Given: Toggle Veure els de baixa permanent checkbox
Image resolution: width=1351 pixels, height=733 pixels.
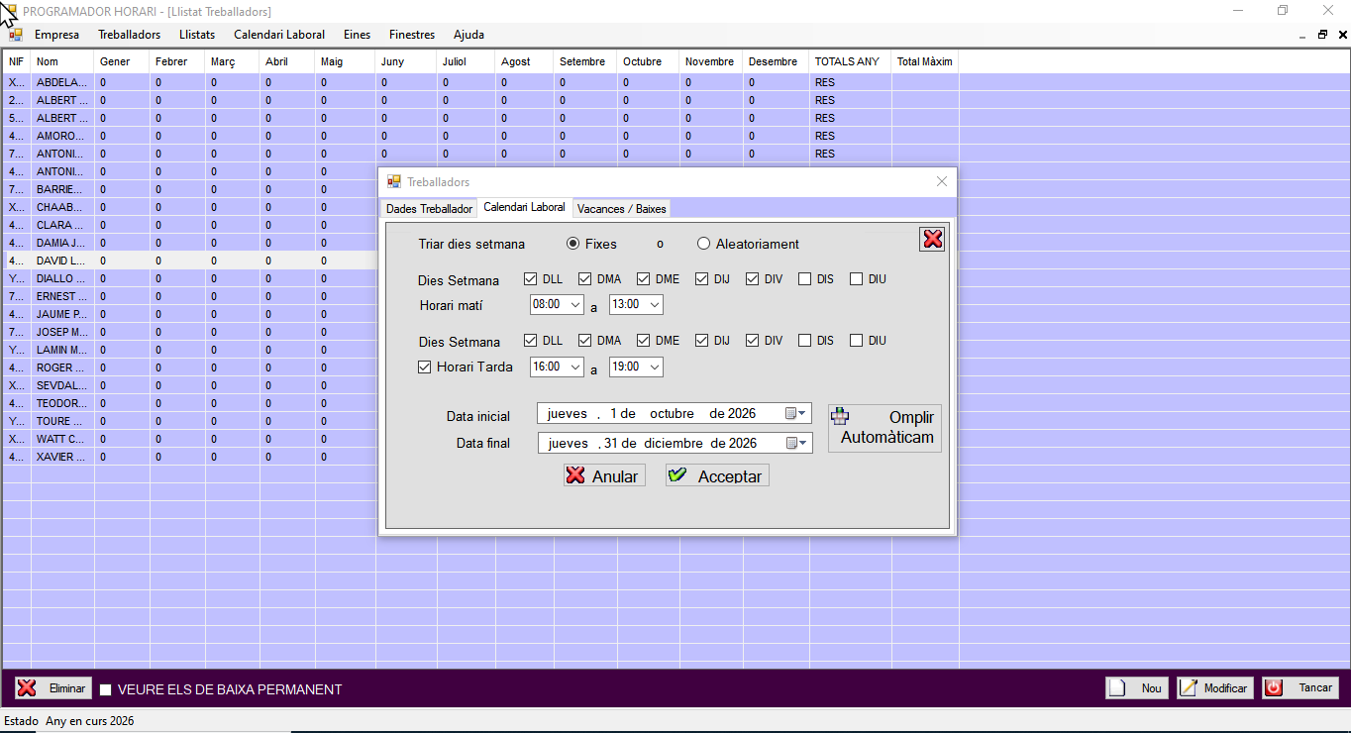Looking at the screenshot, I should click(106, 689).
